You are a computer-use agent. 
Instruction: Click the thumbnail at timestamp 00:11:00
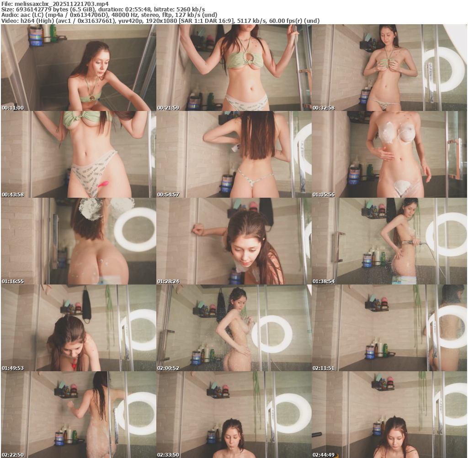click(x=78, y=68)
